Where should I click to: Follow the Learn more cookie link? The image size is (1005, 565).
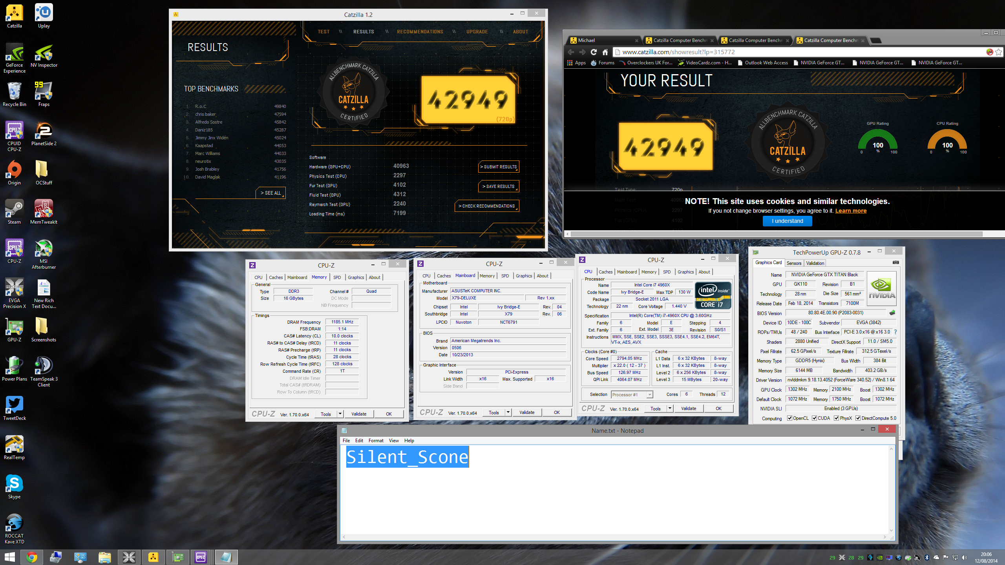(x=851, y=211)
